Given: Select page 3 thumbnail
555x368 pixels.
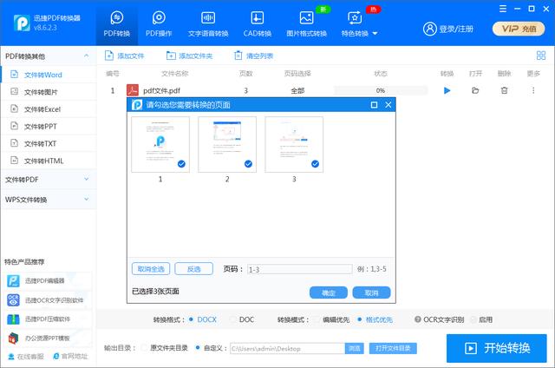Looking at the screenshot, I should pyautogui.click(x=294, y=144).
